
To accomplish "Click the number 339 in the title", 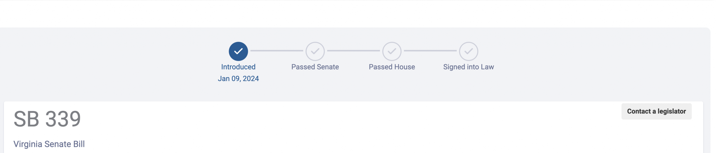I will tap(63, 119).
